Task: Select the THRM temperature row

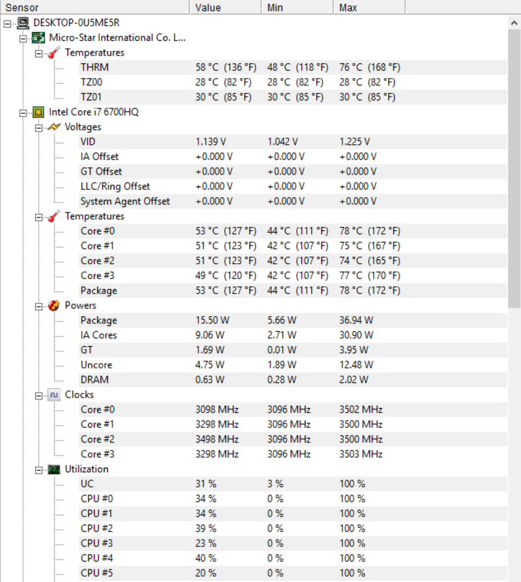Action: (293, 67)
